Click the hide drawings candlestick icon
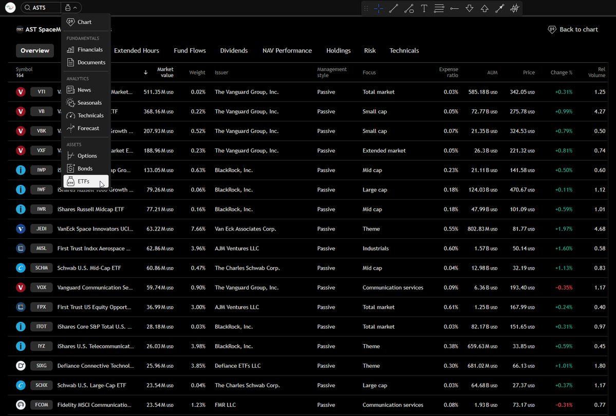 pos(515,8)
